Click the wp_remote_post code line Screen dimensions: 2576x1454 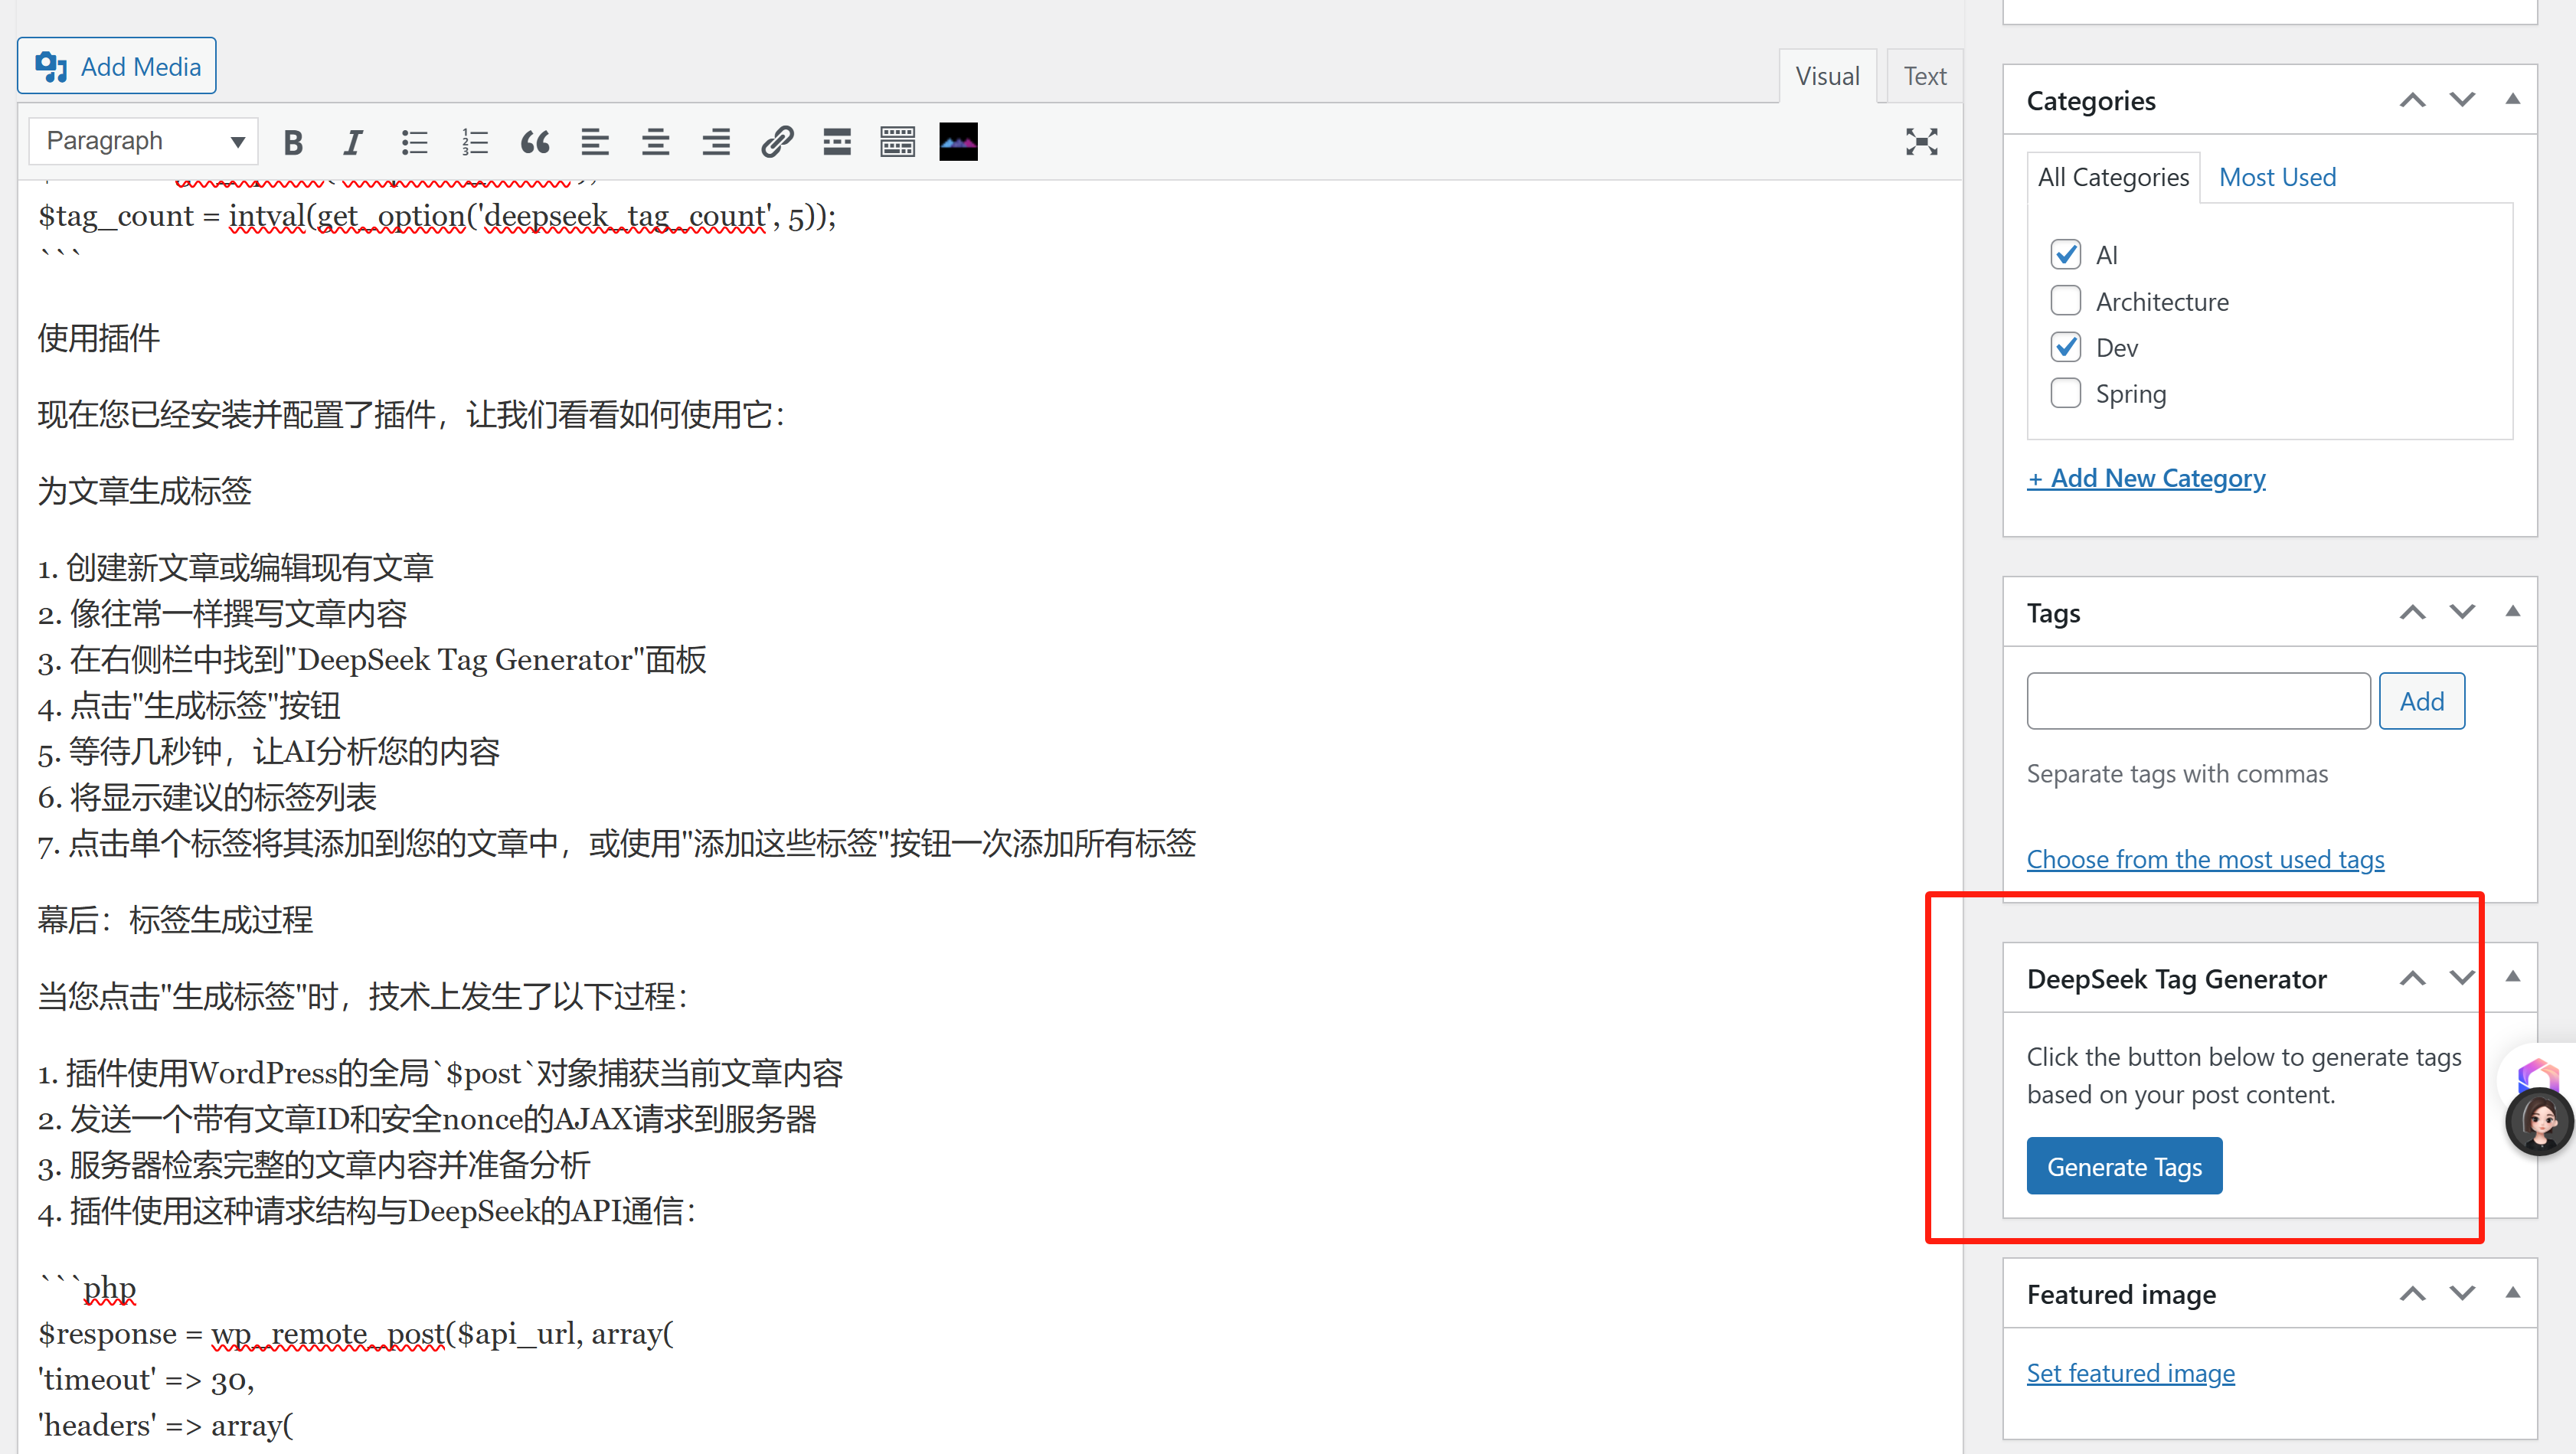tap(356, 1334)
